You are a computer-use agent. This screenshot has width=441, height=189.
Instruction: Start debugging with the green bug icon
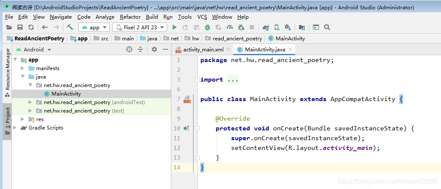tap(208, 27)
